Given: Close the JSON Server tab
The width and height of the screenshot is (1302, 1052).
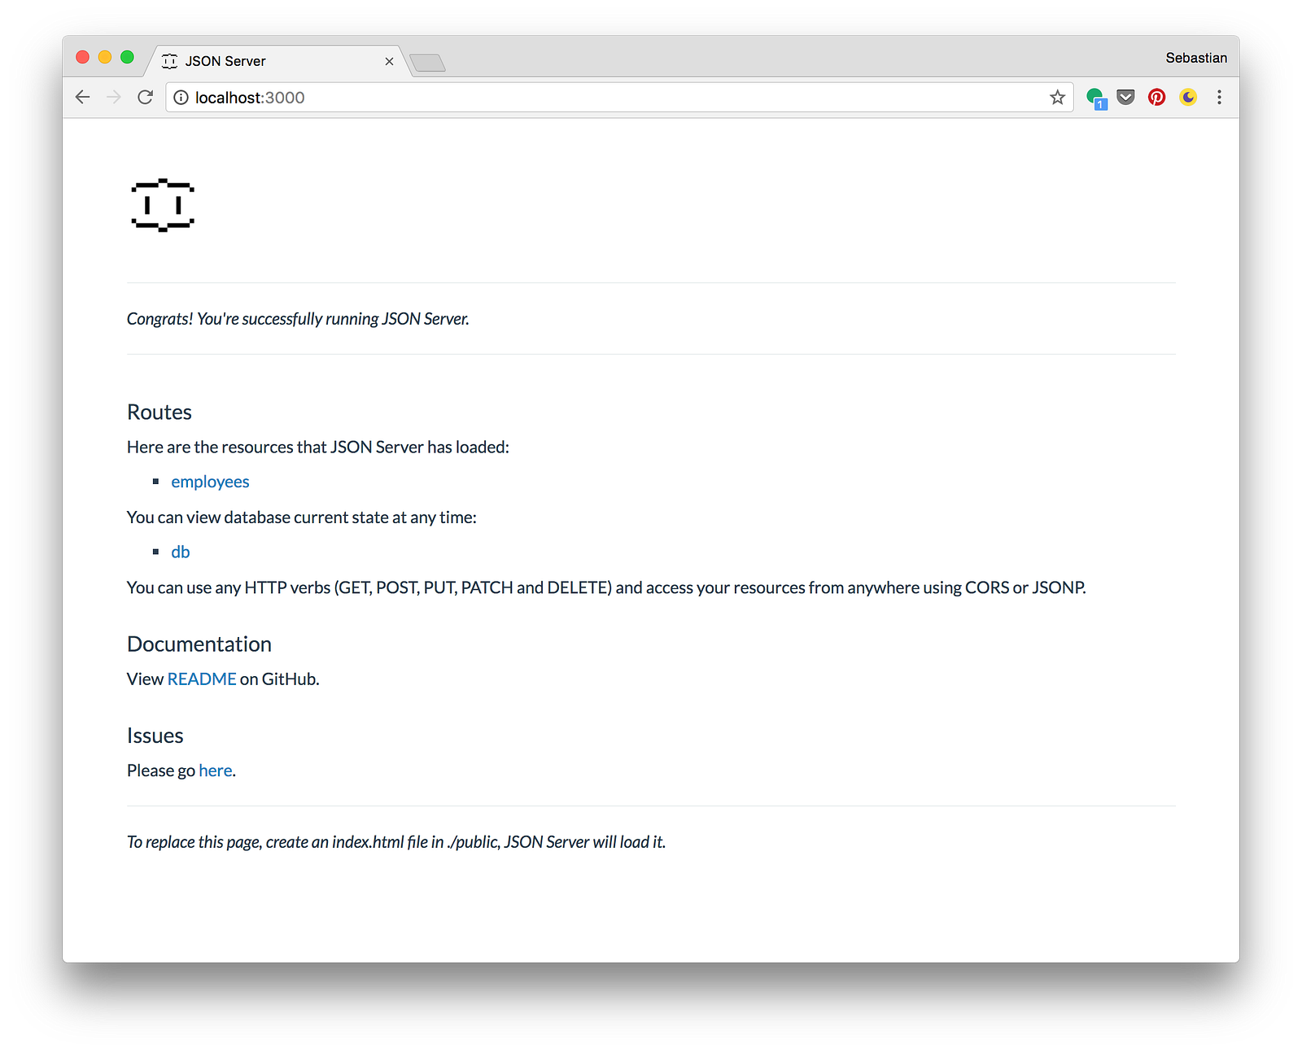Looking at the screenshot, I should tap(389, 62).
